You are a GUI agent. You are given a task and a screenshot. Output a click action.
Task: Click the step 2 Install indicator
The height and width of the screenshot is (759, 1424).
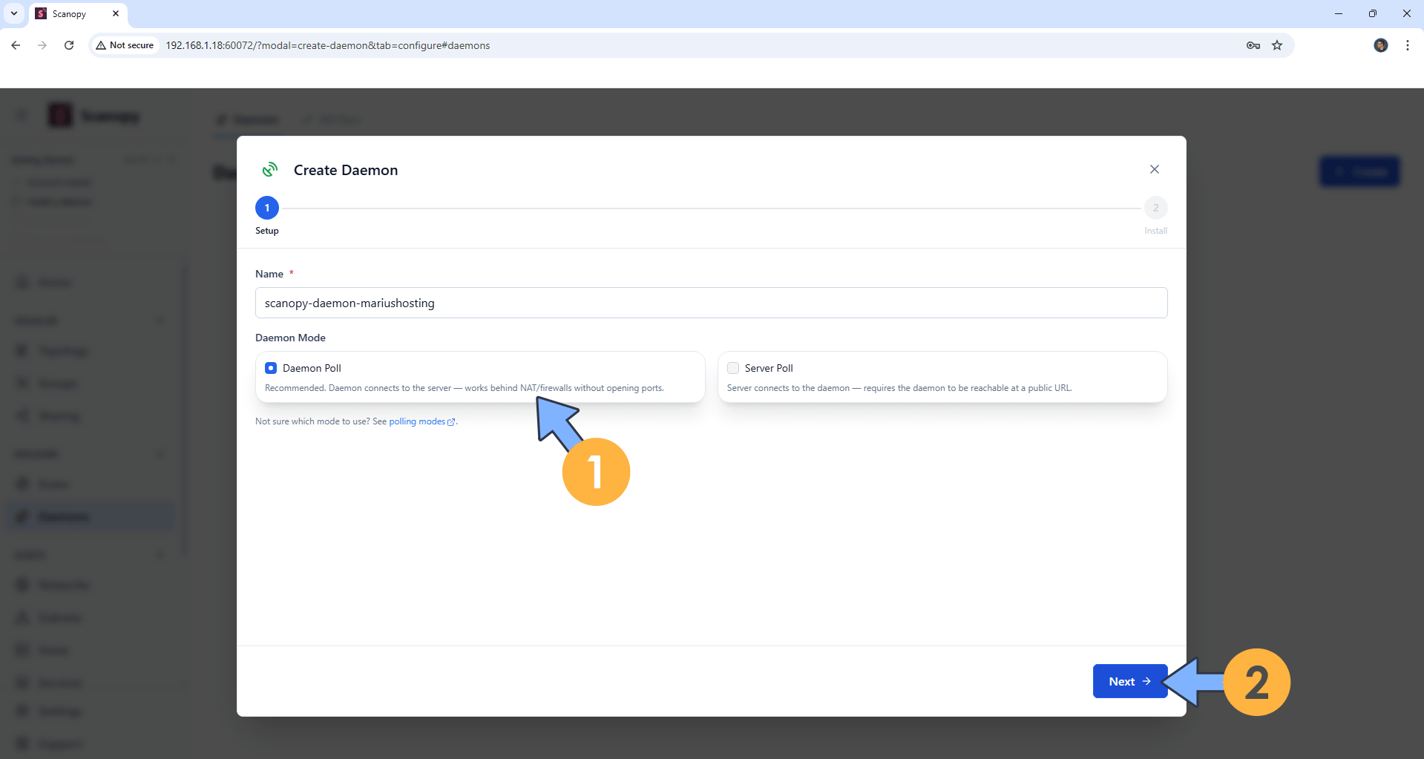(x=1155, y=208)
